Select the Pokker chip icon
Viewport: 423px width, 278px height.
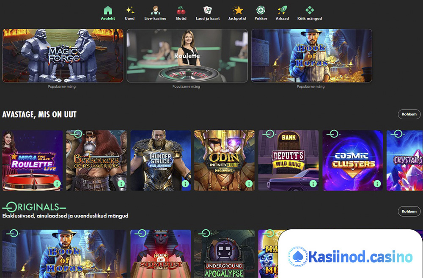pyautogui.click(x=261, y=10)
